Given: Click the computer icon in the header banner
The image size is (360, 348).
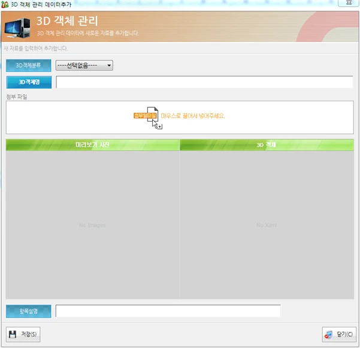Looking at the screenshot, I should coord(17,28).
